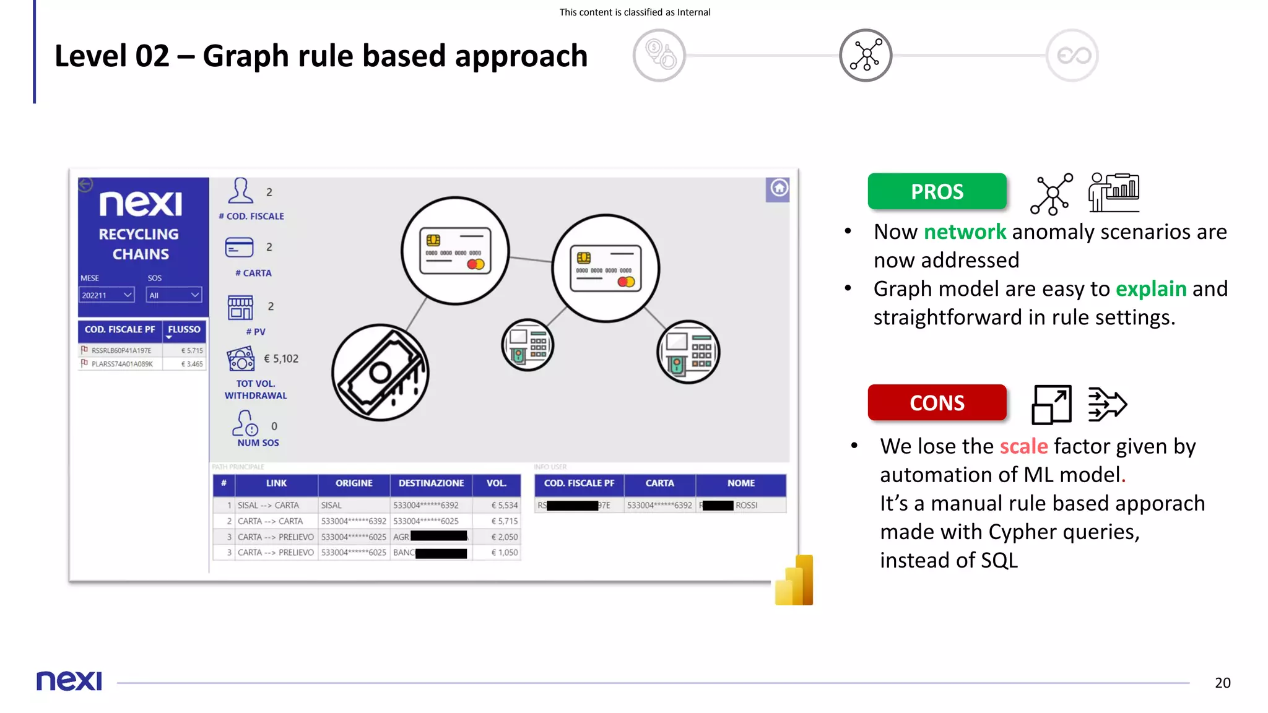The height and width of the screenshot is (713, 1268).
Task: Click the DESTINAZIONE column header
Action: (431, 484)
